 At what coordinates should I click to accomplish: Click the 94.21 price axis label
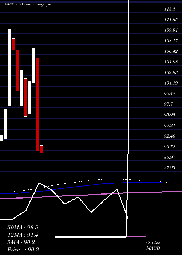point(170,125)
